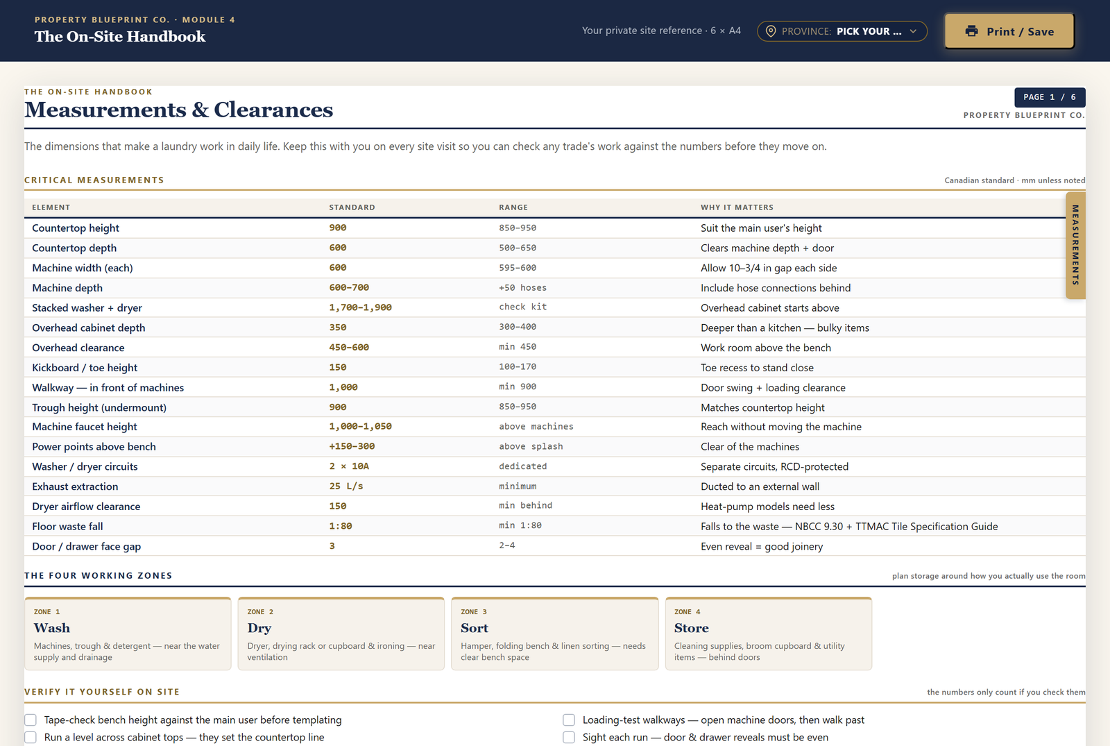This screenshot has height=746, width=1110.
Task: Click Heat-pump models need less note
Action: [x=767, y=507]
